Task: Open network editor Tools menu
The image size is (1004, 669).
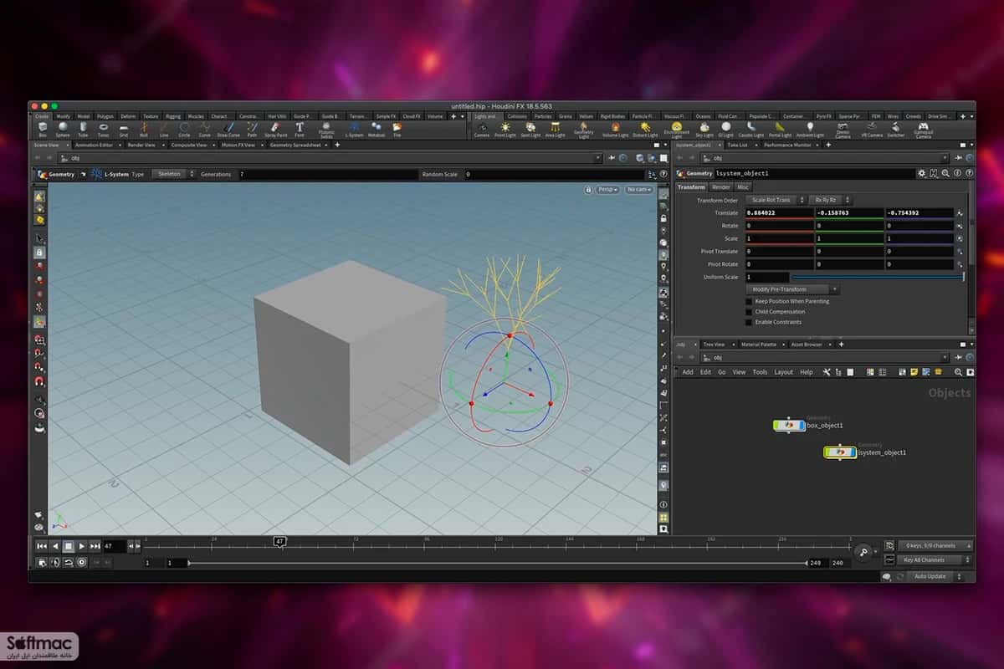Action: 760,372
